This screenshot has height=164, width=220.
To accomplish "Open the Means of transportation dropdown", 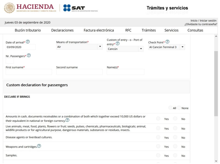I will pos(79,47).
